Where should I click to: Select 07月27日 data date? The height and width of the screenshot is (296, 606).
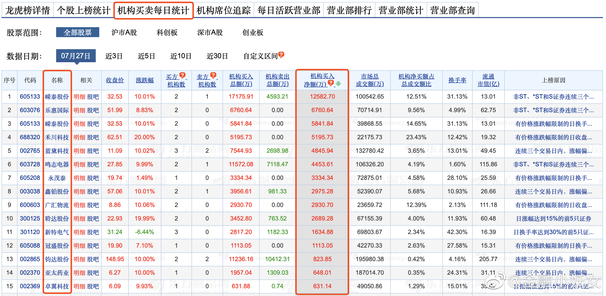click(x=76, y=56)
